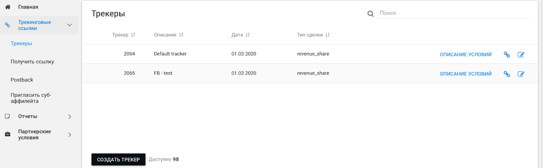Expand the Партнерские условия chevron
This screenshot has width=543, height=168.
click(70, 134)
